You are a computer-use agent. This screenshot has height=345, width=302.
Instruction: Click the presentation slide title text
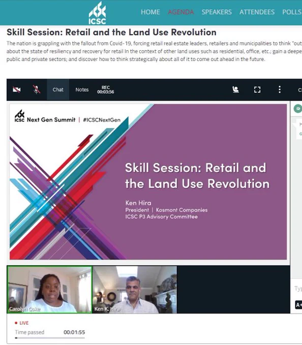coord(197,176)
